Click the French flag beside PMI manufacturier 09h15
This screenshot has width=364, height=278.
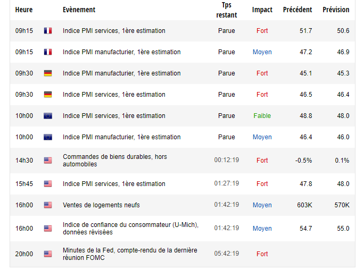pos(48,52)
